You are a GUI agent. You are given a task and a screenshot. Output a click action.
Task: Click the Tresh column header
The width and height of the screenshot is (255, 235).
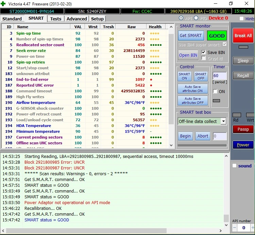click(108, 27)
